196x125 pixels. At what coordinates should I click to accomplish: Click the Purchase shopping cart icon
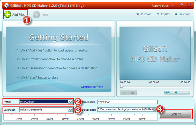(x=138, y=14)
